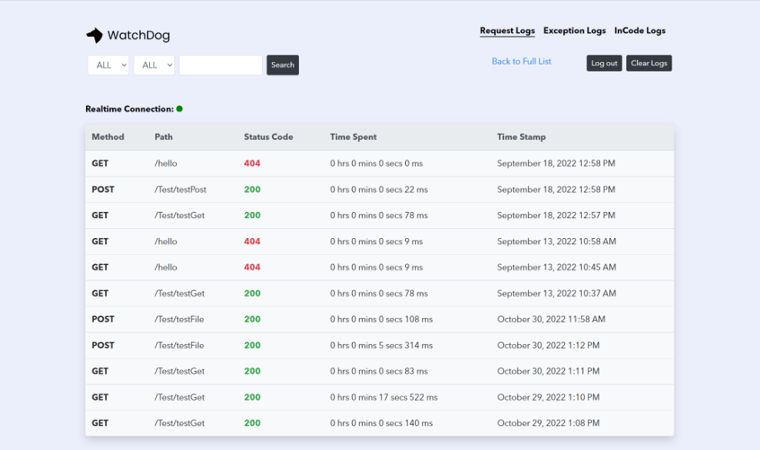Follow the Back to Full List link
This screenshot has width=760, height=450.
[x=521, y=61]
